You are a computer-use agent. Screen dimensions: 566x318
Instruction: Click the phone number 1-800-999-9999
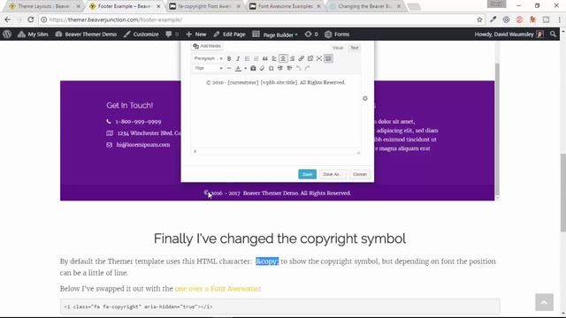[x=138, y=122]
